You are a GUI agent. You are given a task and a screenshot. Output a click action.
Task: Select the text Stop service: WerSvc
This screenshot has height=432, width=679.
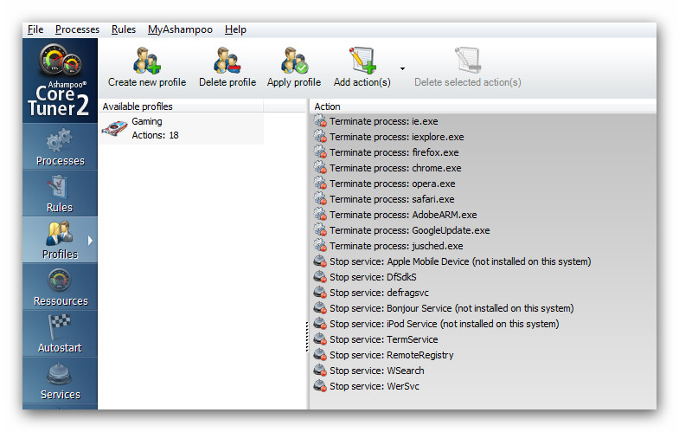coord(375,386)
